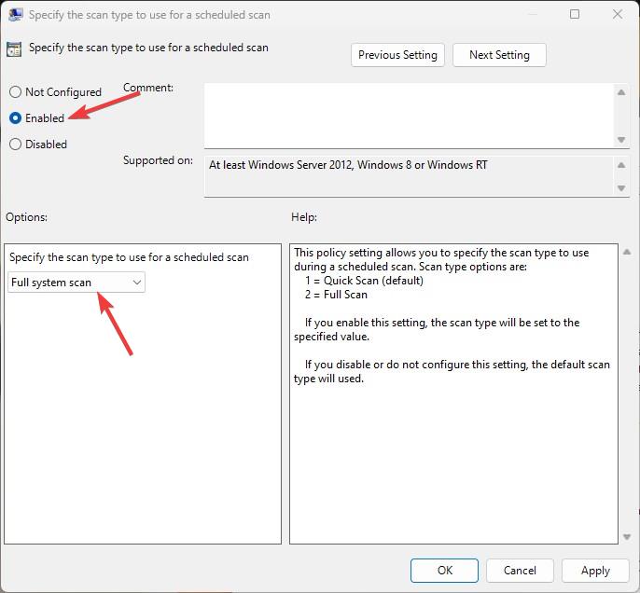Click the Help pane scroll up arrow
Image resolution: width=640 pixels, height=593 pixels.
[x=627, y=252]
